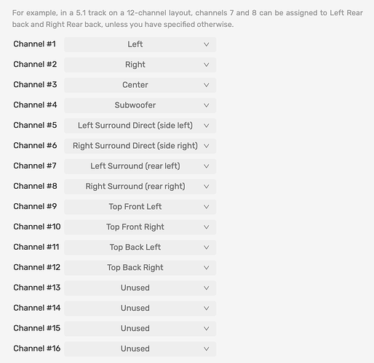Open the Channel #2 Right dropdown

(140, 65)
